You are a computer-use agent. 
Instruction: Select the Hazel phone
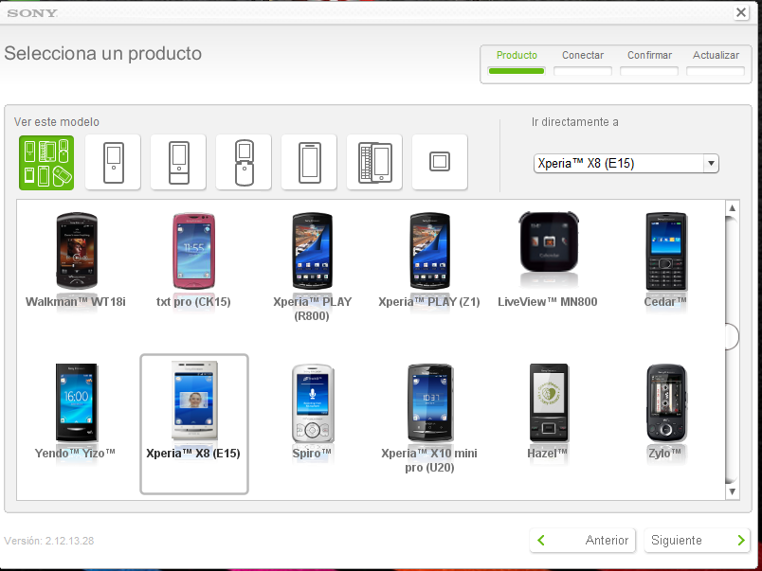pos(548,412)
